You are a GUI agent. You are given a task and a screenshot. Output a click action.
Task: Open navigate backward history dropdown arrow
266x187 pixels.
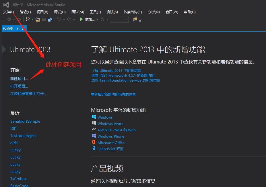(14, 20)
